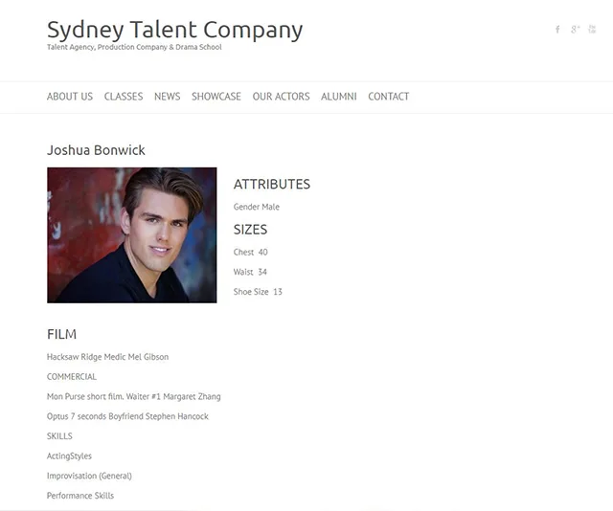Click the Film section heading
Image resolution: width=613 pixels, height=511 pixels.
pyautogui.click(x=61, y=335)
